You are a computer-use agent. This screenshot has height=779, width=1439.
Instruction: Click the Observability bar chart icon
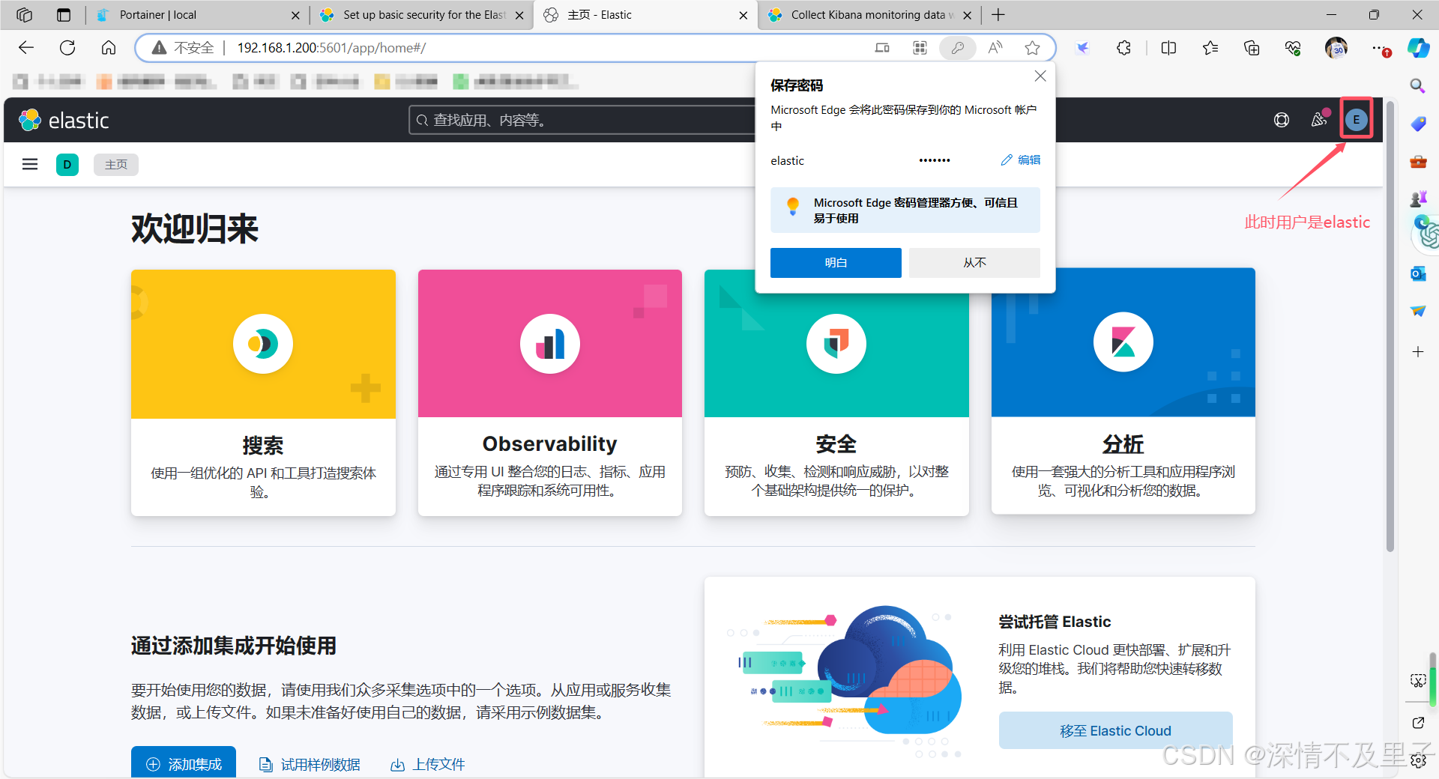[x=550, y=344]
